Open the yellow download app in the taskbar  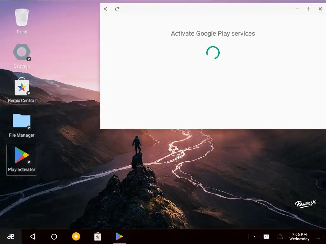click(76, 236)
